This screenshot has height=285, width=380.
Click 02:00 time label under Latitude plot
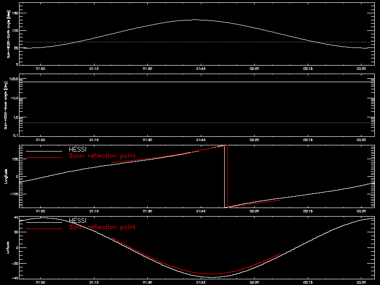pos(254,282)
